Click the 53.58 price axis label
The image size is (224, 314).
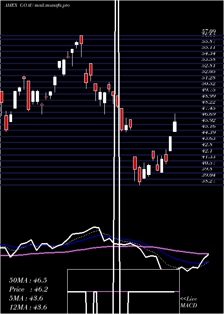click(208, 60)
